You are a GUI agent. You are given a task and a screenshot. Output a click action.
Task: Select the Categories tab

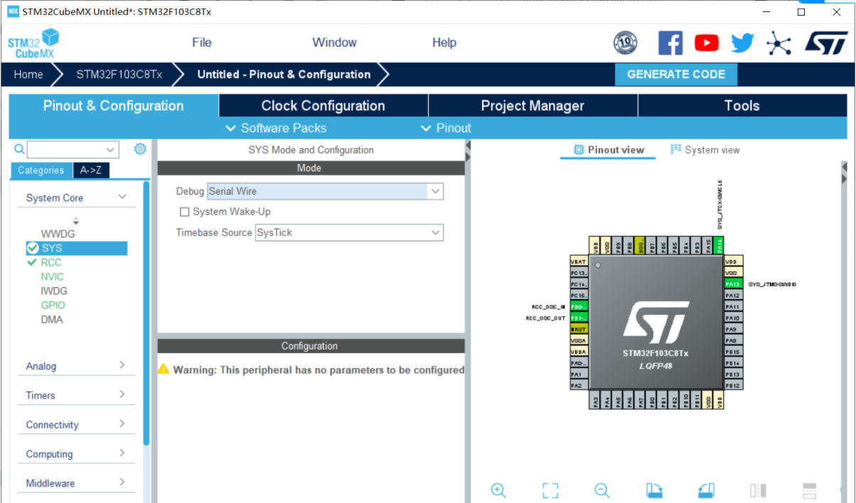point(41,171)
